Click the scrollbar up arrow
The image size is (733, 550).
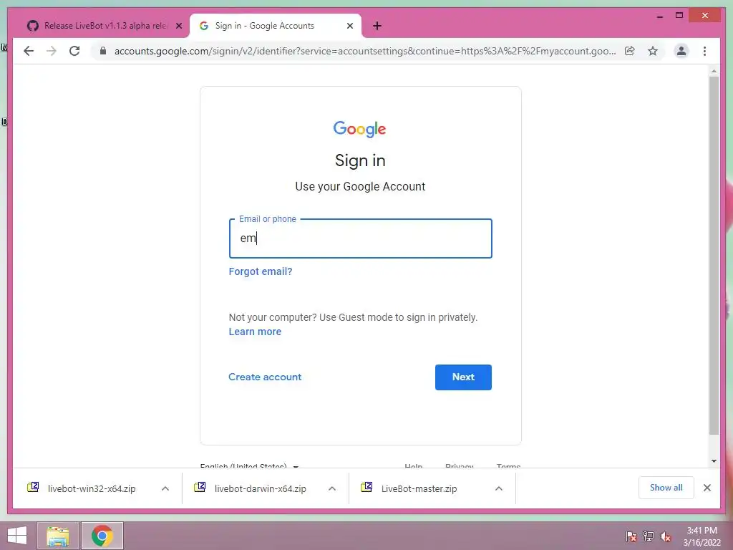pyautogui.click(x=714, y=71)
